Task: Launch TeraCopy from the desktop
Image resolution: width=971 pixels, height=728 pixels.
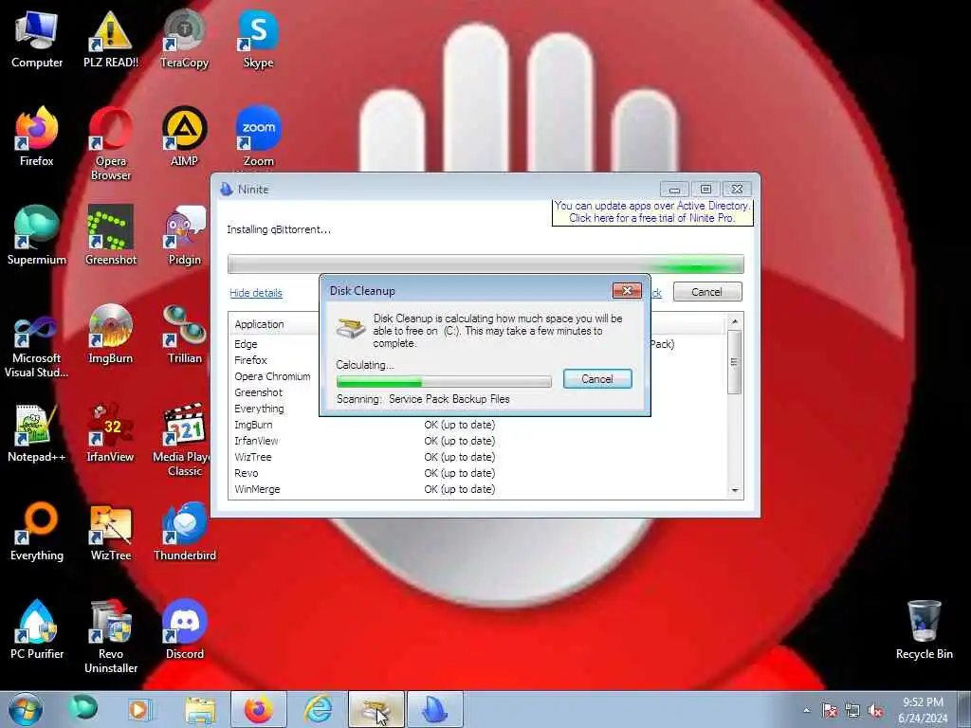Action: coord(185,40)
